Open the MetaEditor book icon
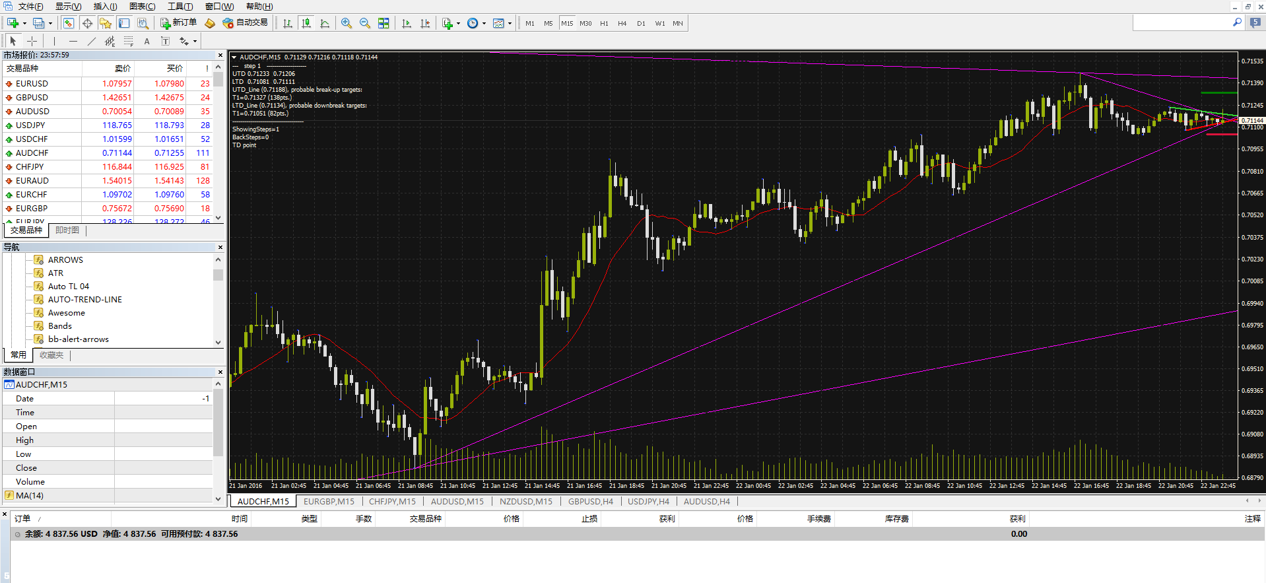The height and width of the screenshot is (583, 1266). [210, 23]
